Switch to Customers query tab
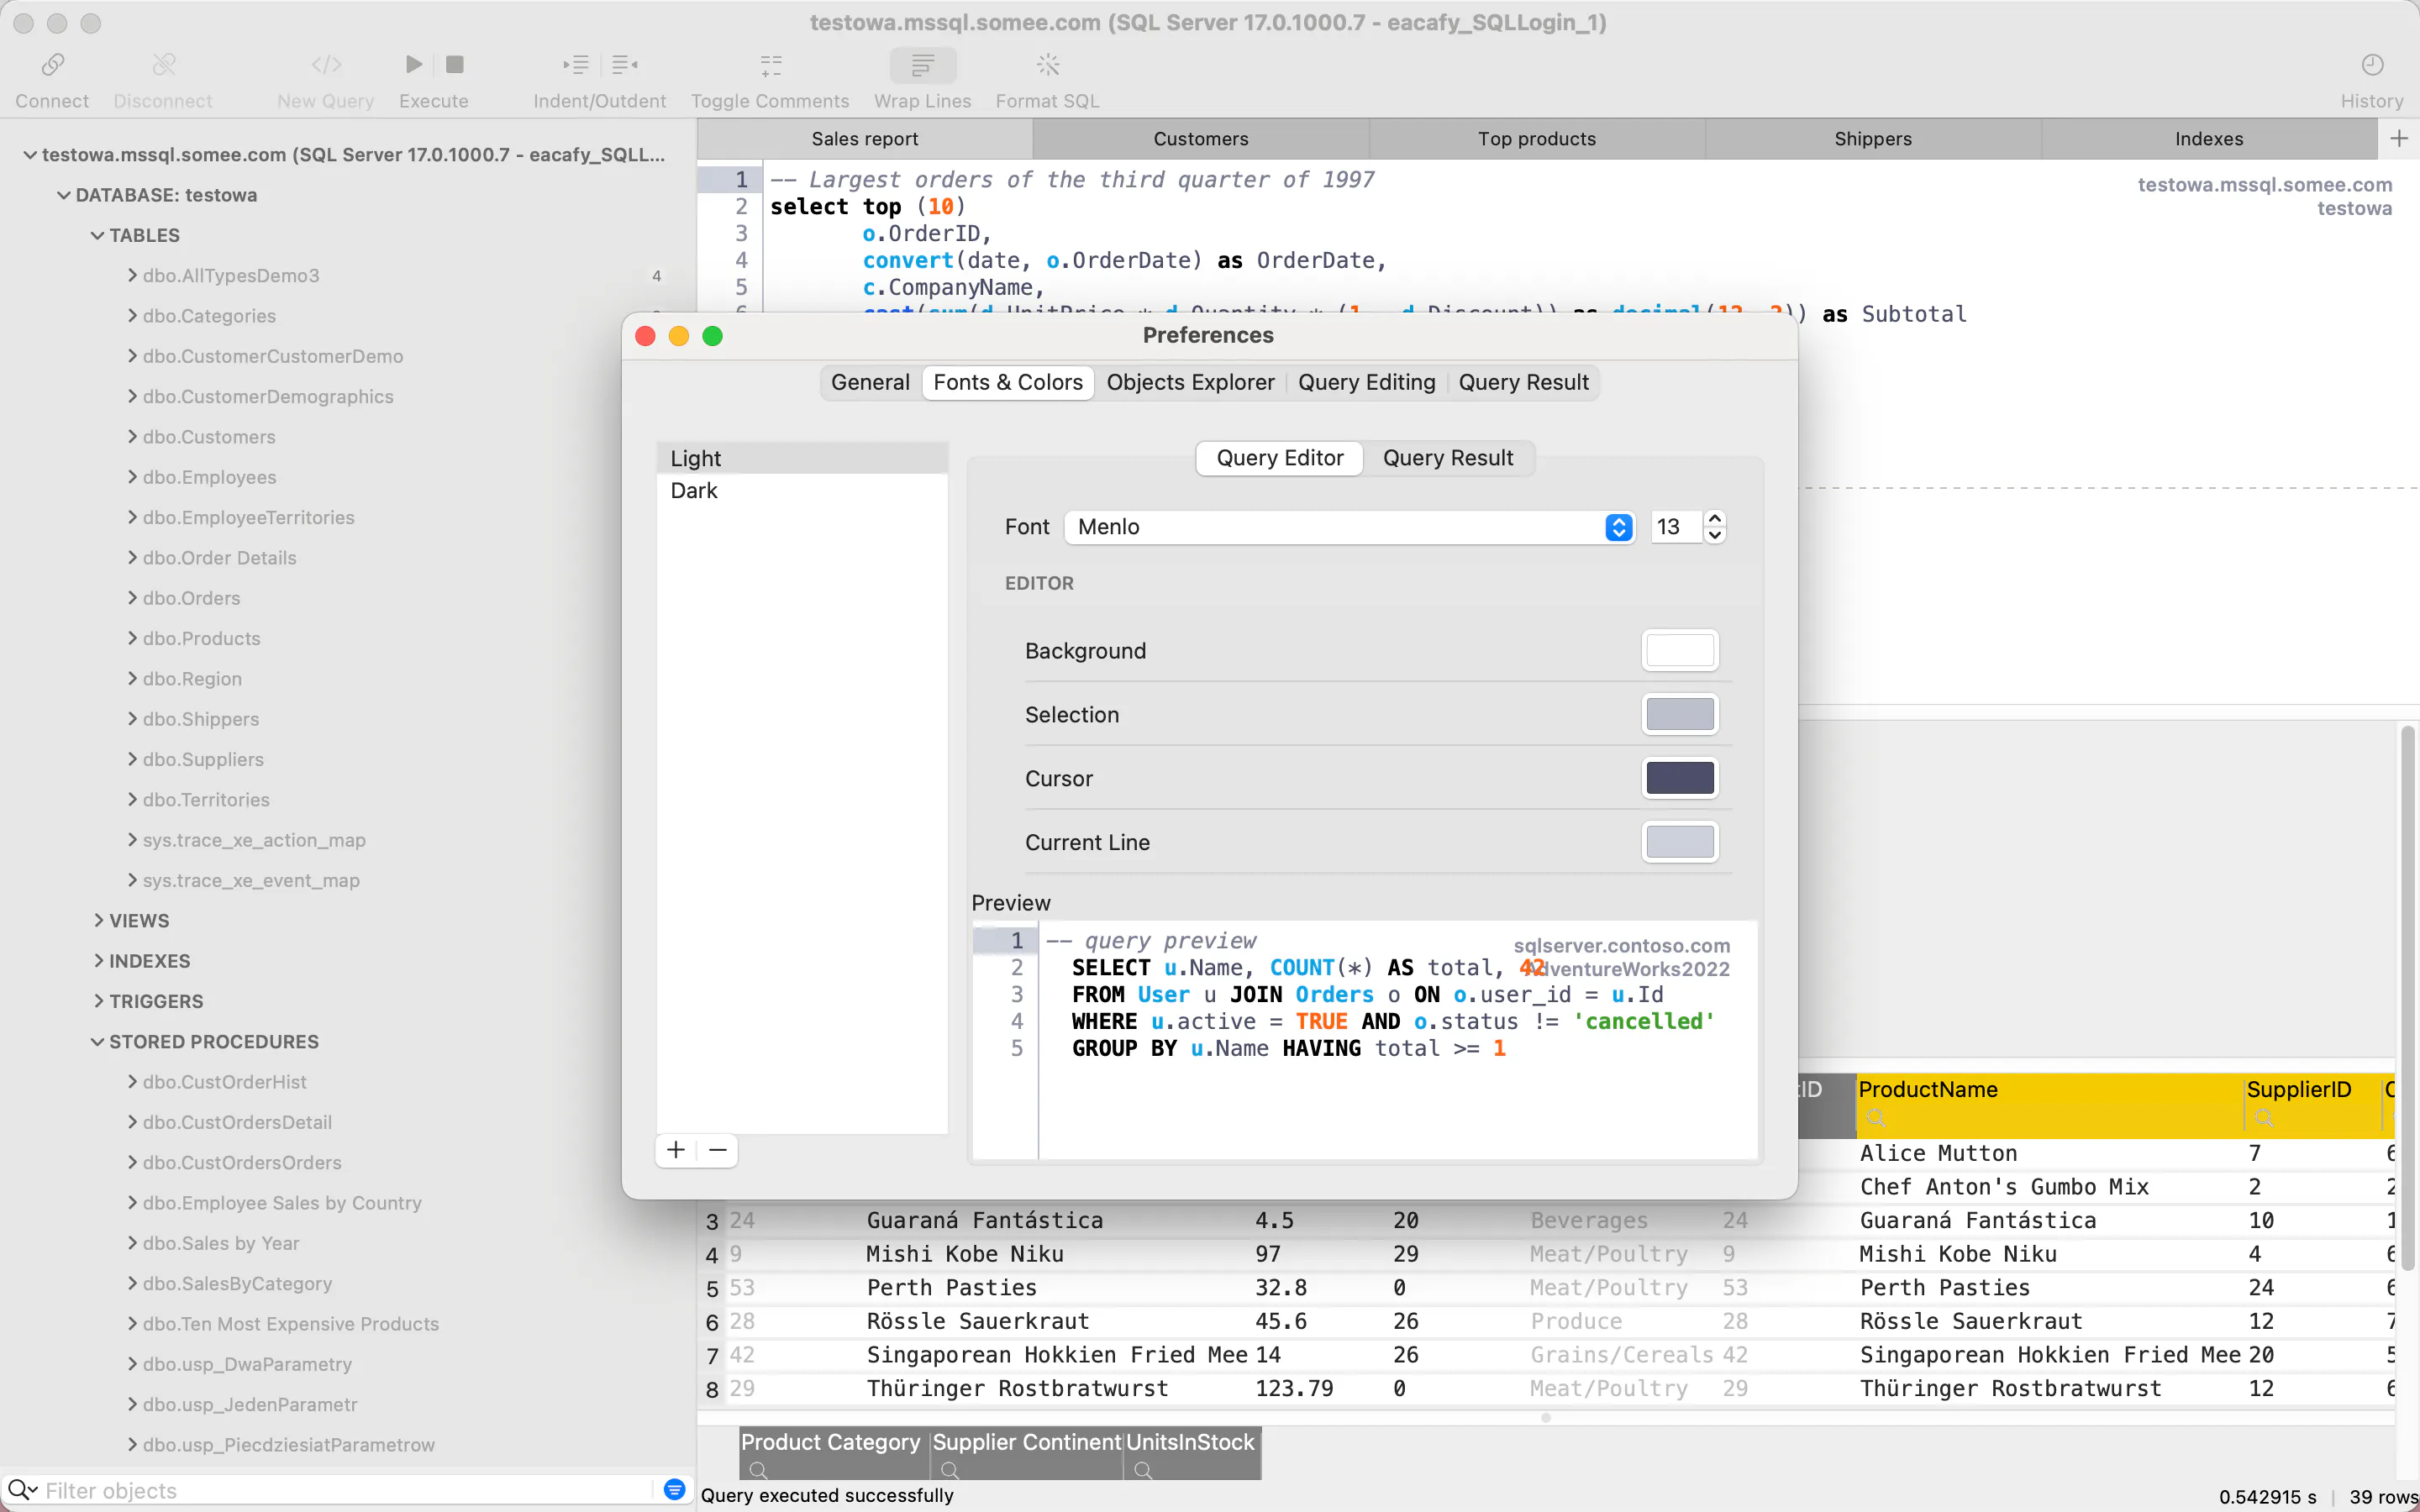This screenshot has width=2420, height=1512. [x=1201, y=139]
